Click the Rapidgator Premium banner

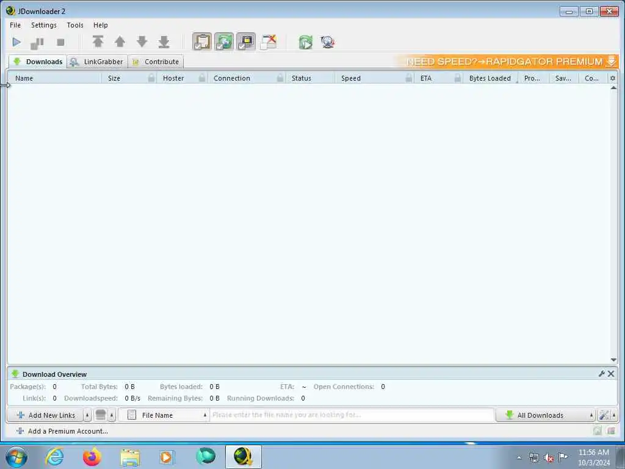pyautogui.click(x=507, y=62)
